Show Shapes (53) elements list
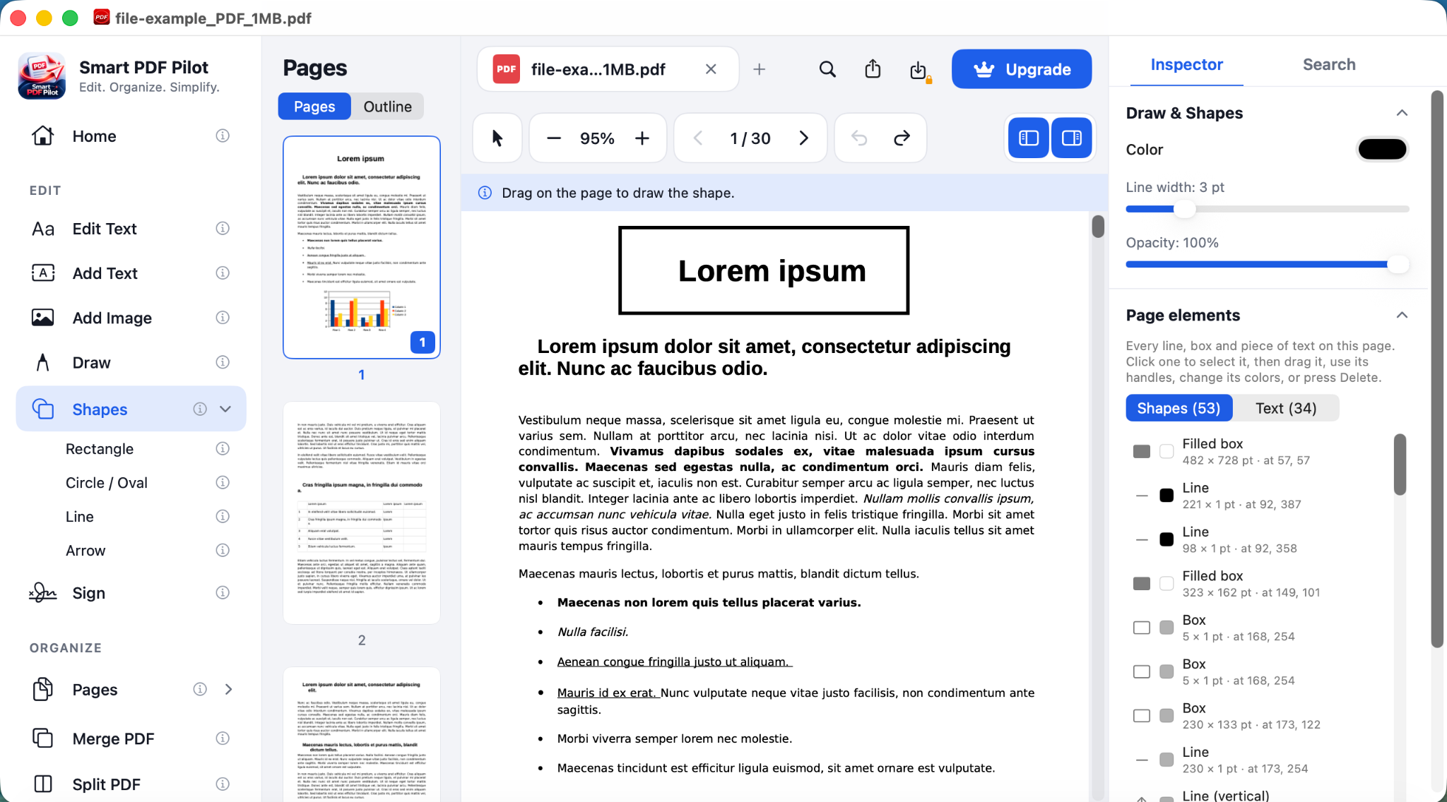This screenshot has width=1447, height=802. coord(1179,408)
